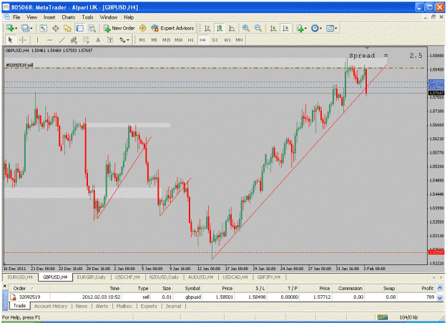Image resolution: width=447 pixels, height=323 pixels.
Task: Select the Text Label tool
Action: tap(110, 40)
